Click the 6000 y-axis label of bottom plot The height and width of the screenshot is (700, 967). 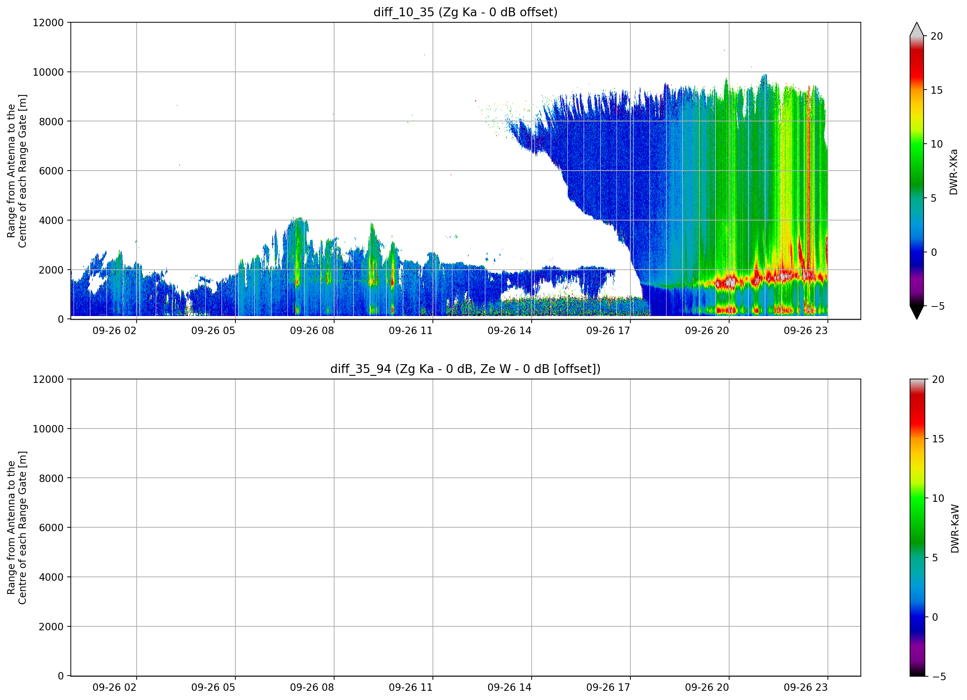point(51,528)
